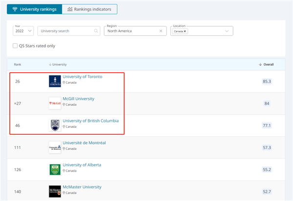
Task: Open the Year 2022 dropdown
Action: click(x=23, y=31)
